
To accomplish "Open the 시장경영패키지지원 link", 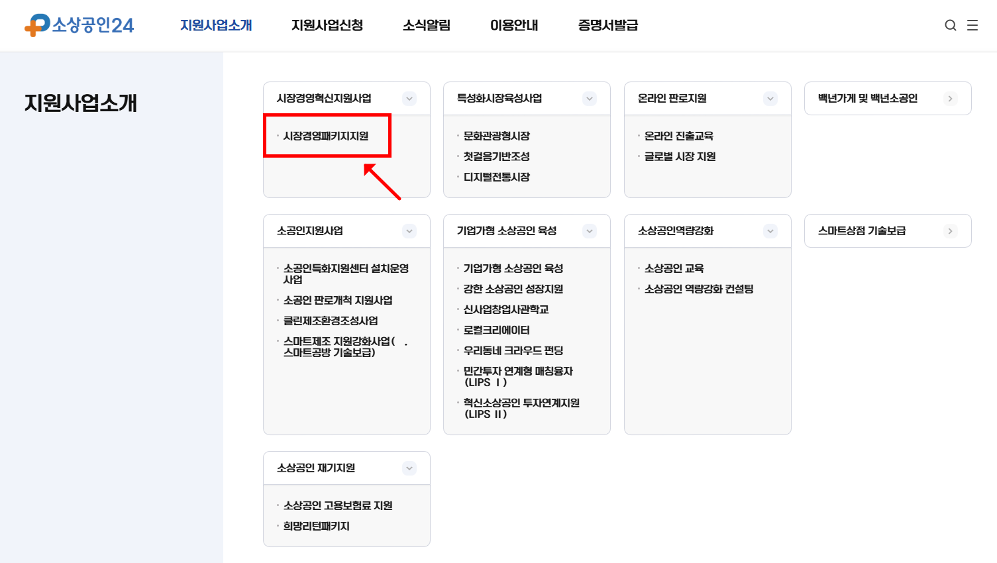I will [x=327, y=136].
